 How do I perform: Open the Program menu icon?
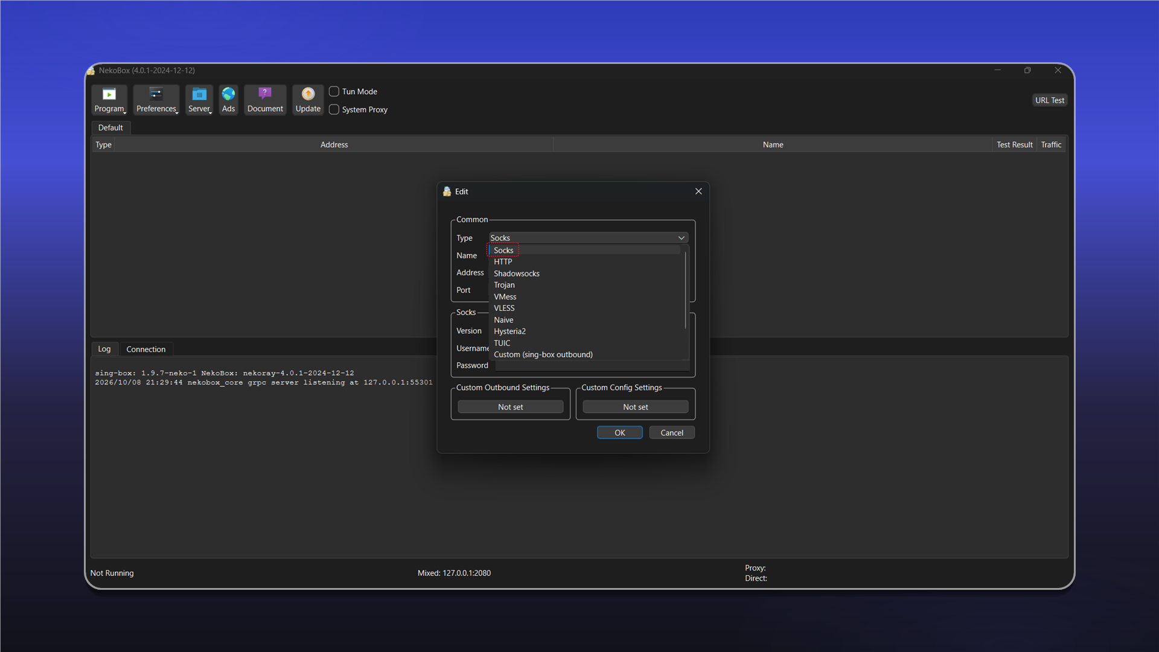109,100
